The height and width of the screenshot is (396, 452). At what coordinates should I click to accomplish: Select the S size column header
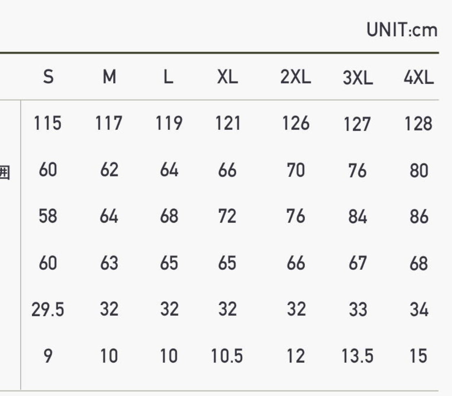pyautogui.click(x=48, y=77)
